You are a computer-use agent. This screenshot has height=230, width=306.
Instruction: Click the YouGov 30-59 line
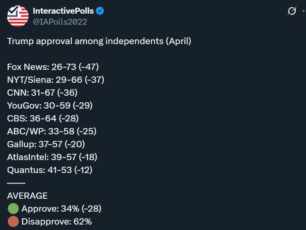[x=50, y=105]
